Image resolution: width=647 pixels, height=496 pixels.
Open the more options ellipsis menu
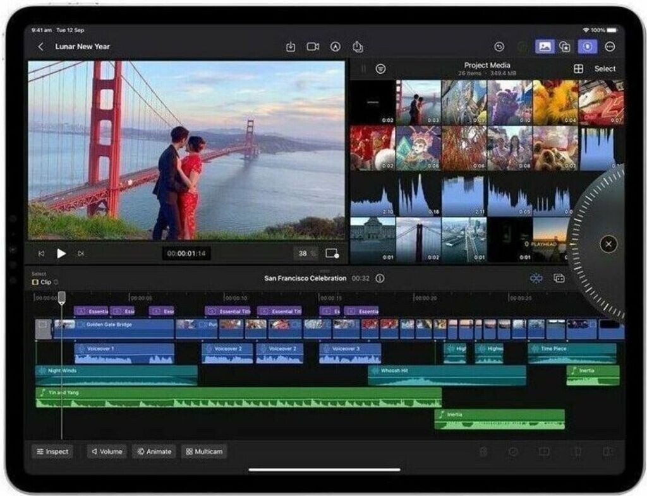(x=610, y=47)
